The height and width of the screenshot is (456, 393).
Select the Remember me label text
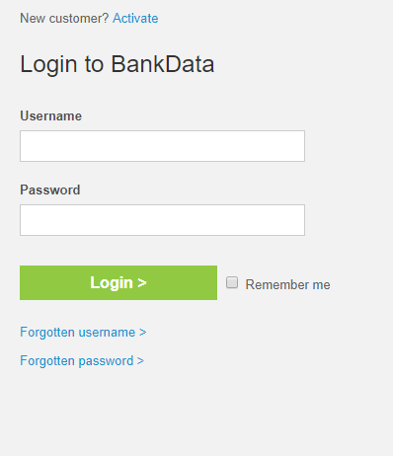click(x=287, y=284)
